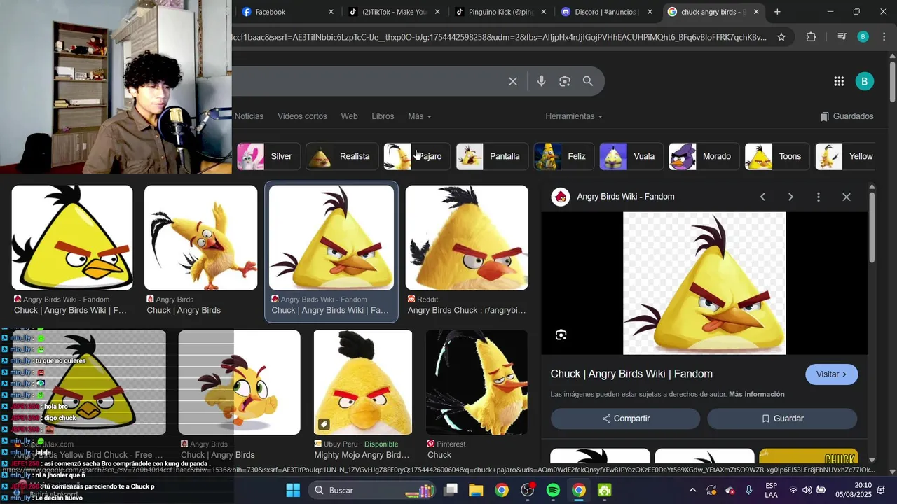The width and height of the screenshot is (897, 504).
Task: Bookmark this page with the star icon
Action: point(781,37)
